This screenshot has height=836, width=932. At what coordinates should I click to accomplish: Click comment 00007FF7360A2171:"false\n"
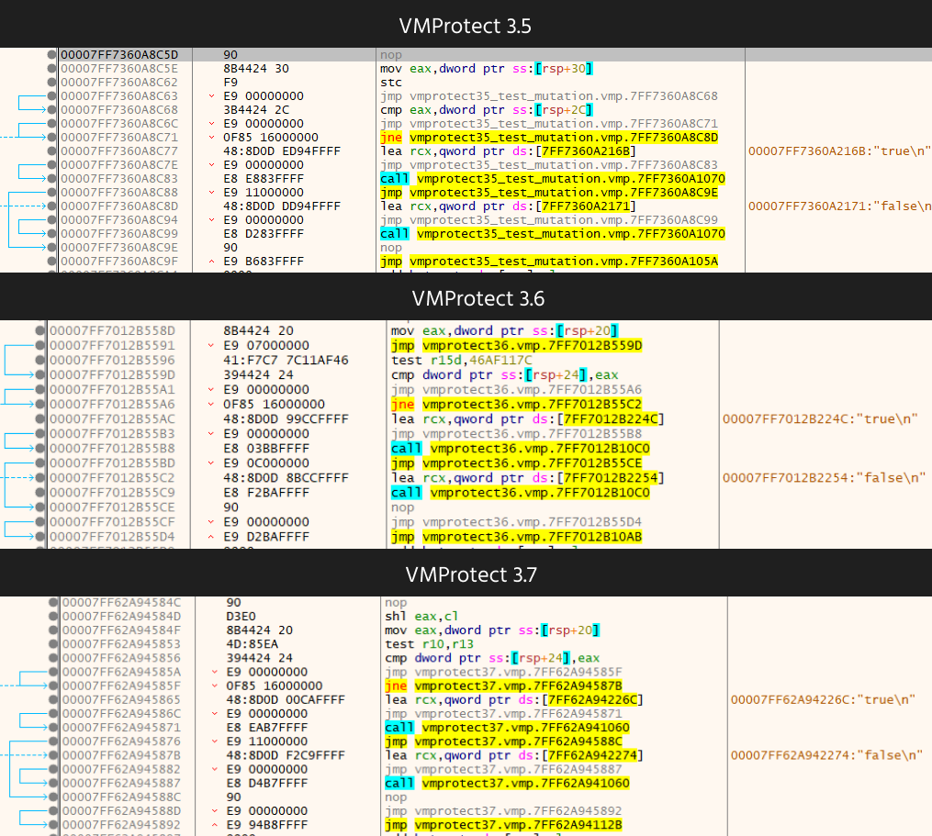coord(840,206)
